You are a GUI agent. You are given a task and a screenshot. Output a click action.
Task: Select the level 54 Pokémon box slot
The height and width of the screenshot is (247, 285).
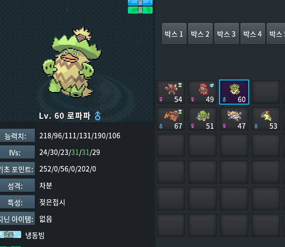click(171, 92)
